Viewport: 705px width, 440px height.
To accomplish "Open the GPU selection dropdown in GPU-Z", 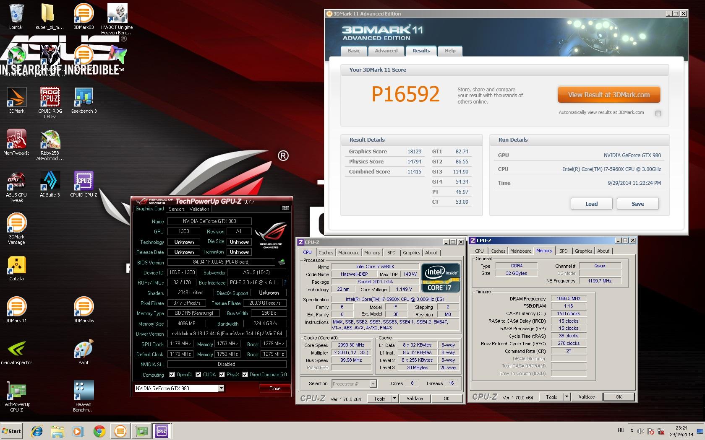I will click(221, 388).
